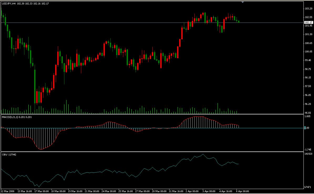Click the 103.20 price axis label
Screen dimensions: 314x194
pos(308,9)
